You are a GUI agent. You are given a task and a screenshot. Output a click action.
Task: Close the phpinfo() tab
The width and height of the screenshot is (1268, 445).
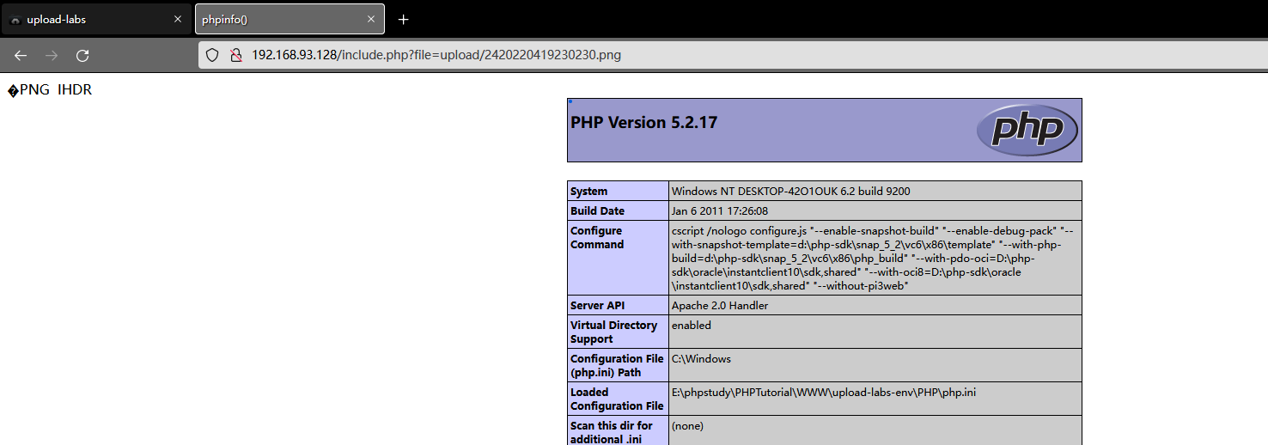(x=370, y=19)
